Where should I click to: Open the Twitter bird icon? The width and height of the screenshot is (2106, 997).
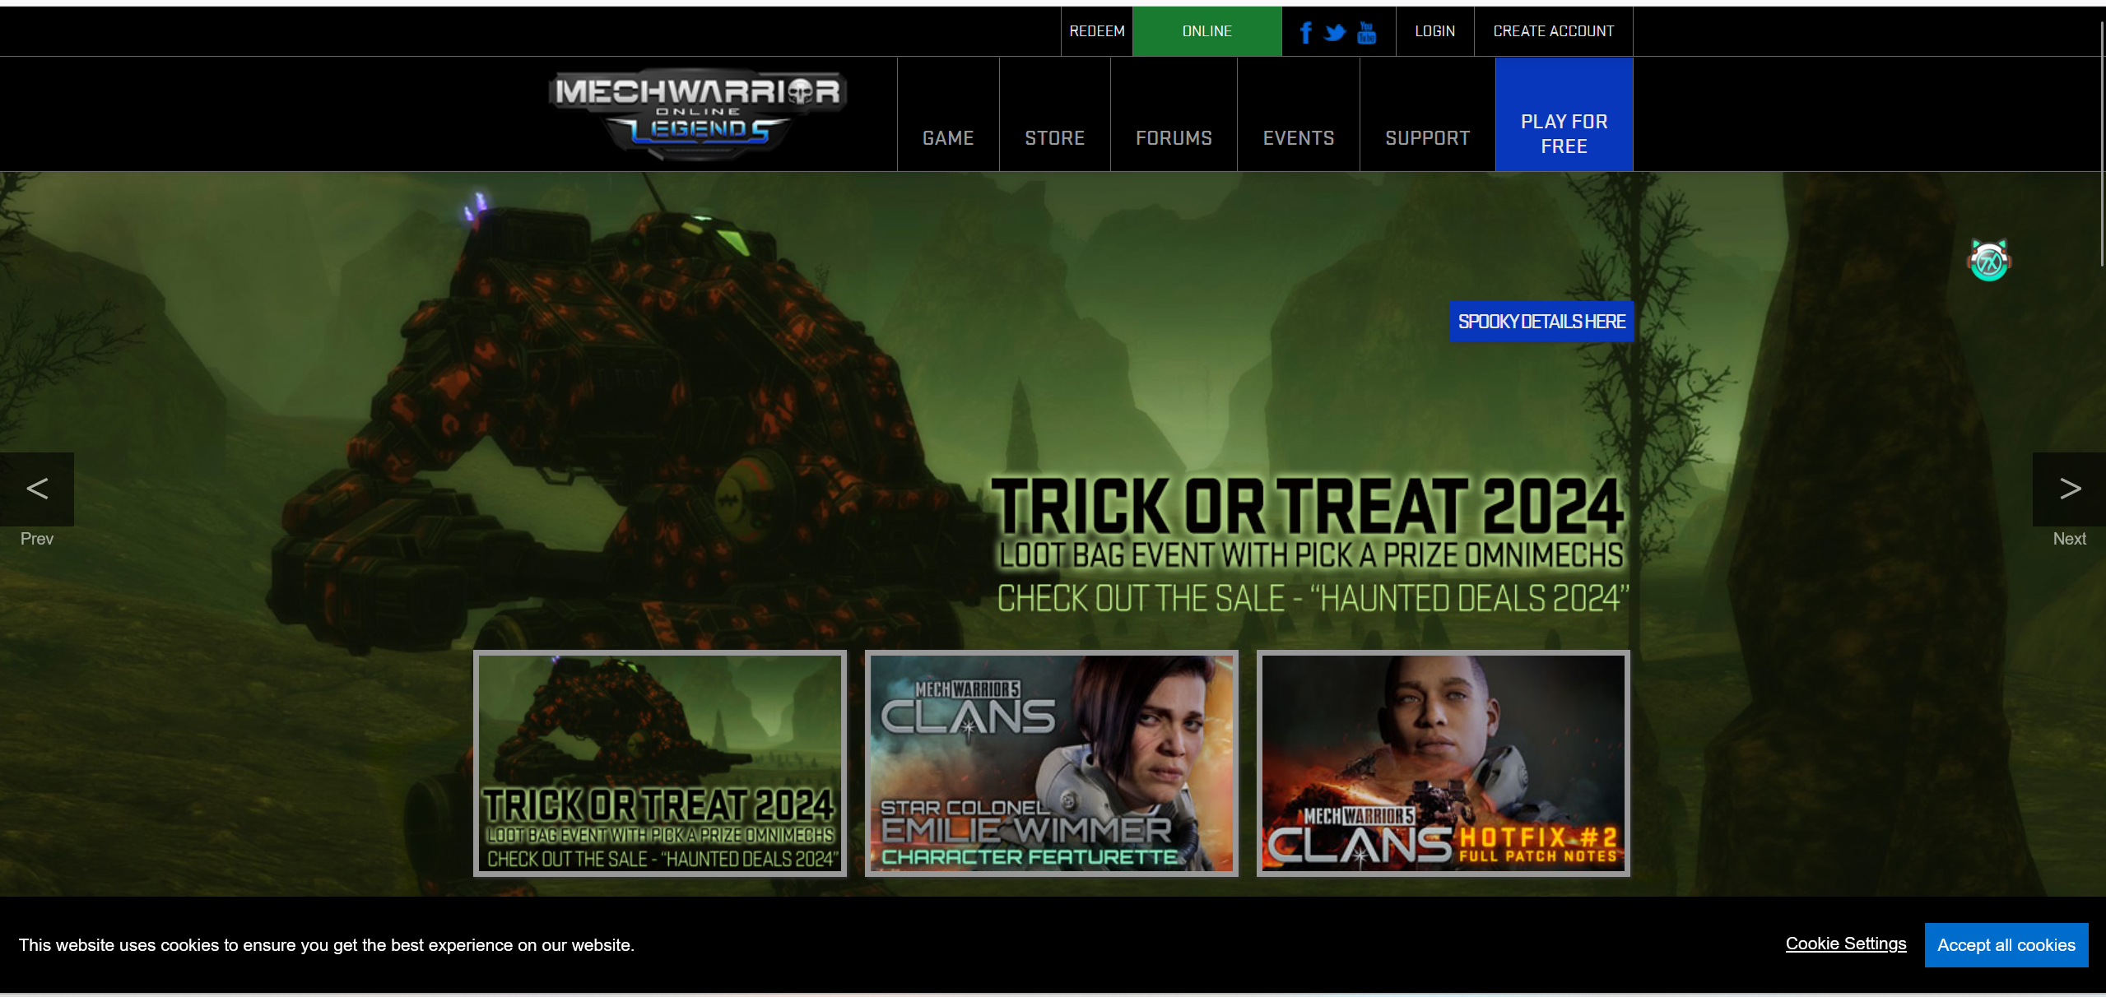click(1335, 33)
